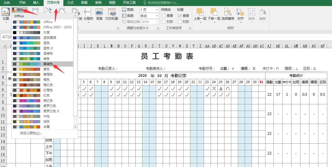Switch to the 公式 ribbon tab
Screen dimensions: 332x167
point(70,3)
